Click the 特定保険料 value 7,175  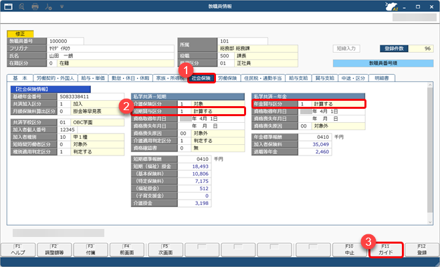195,182
